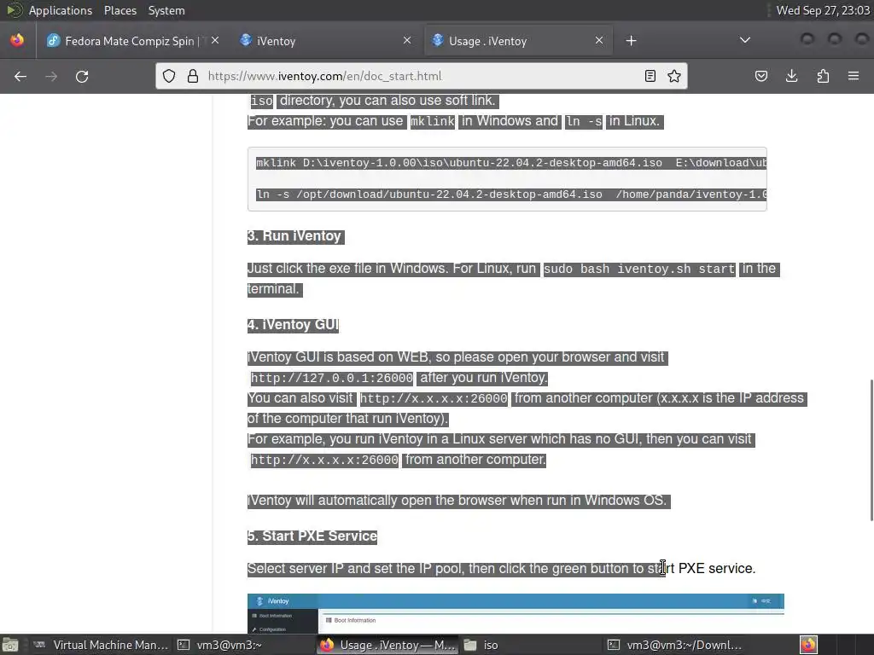Click the http://127.0.0.1:26000 code text

point(332,378)
